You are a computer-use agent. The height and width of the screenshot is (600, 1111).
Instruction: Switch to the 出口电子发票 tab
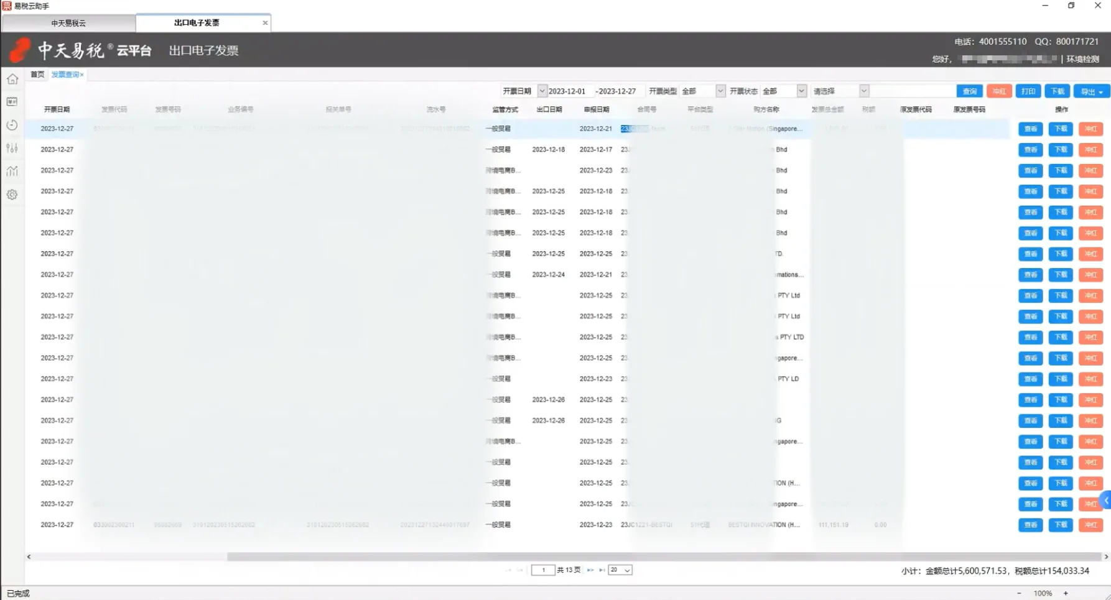(197, 23)
